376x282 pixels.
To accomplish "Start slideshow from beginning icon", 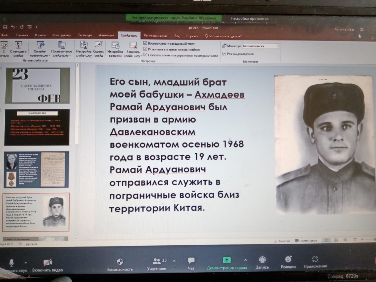I will tap(4, 45).
